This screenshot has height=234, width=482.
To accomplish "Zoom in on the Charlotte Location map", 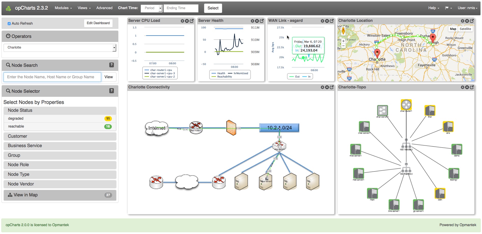I will click(x=343, y=41).
